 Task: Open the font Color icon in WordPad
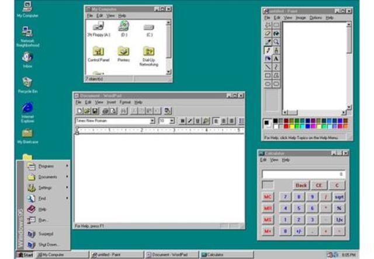pos(206,121)
